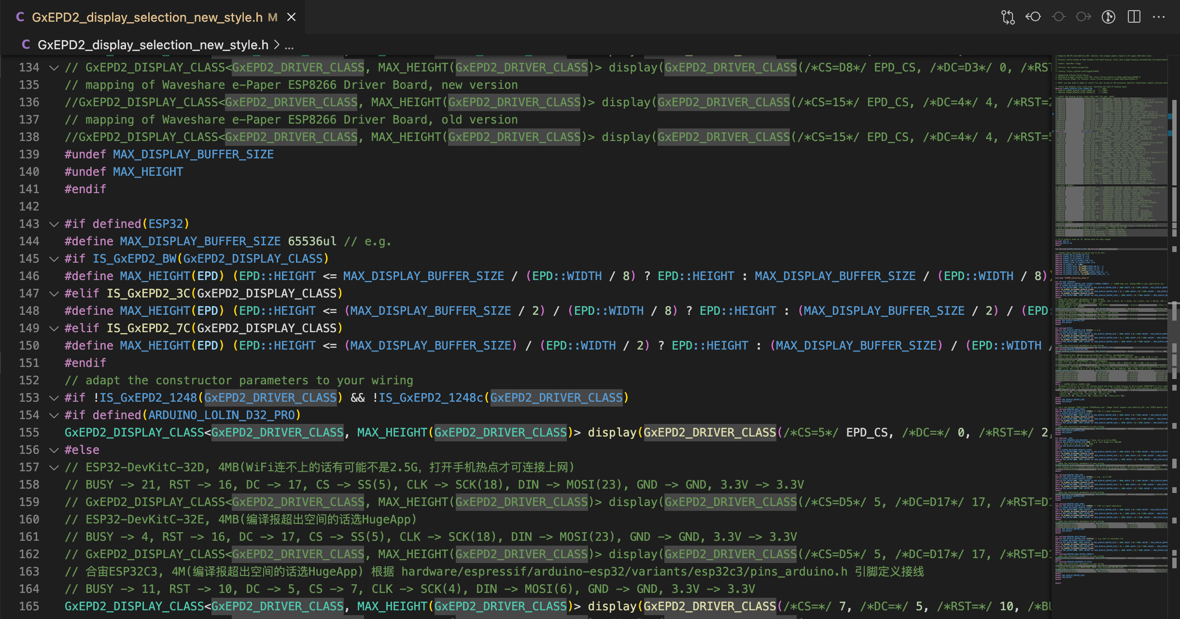Viewport: 1180px width, 619px height.
Task: Collapse the fold at line 157
Action: (54, 467)
